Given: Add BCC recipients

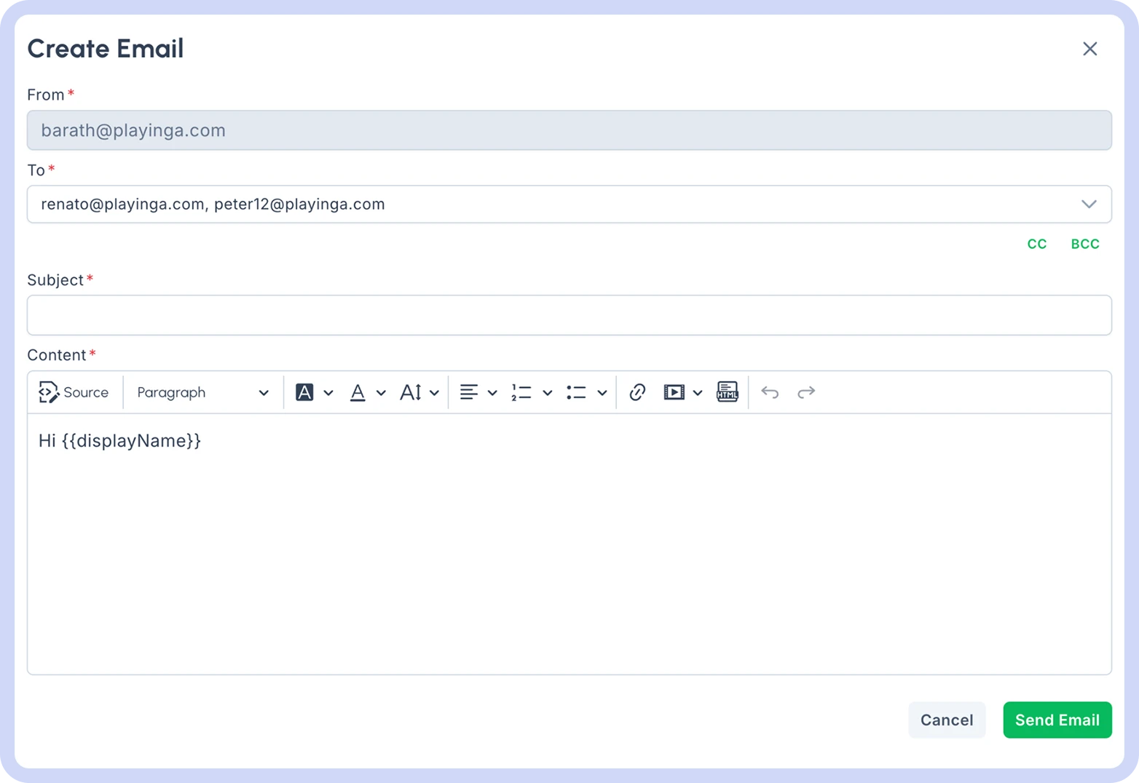Looking at the screenshot, I should click(1085, 245).
